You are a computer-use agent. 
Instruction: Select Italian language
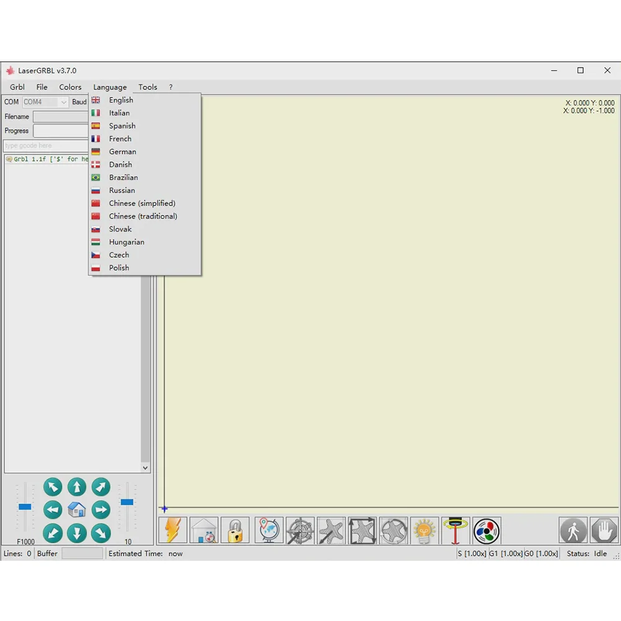click(x=145, y=113)
